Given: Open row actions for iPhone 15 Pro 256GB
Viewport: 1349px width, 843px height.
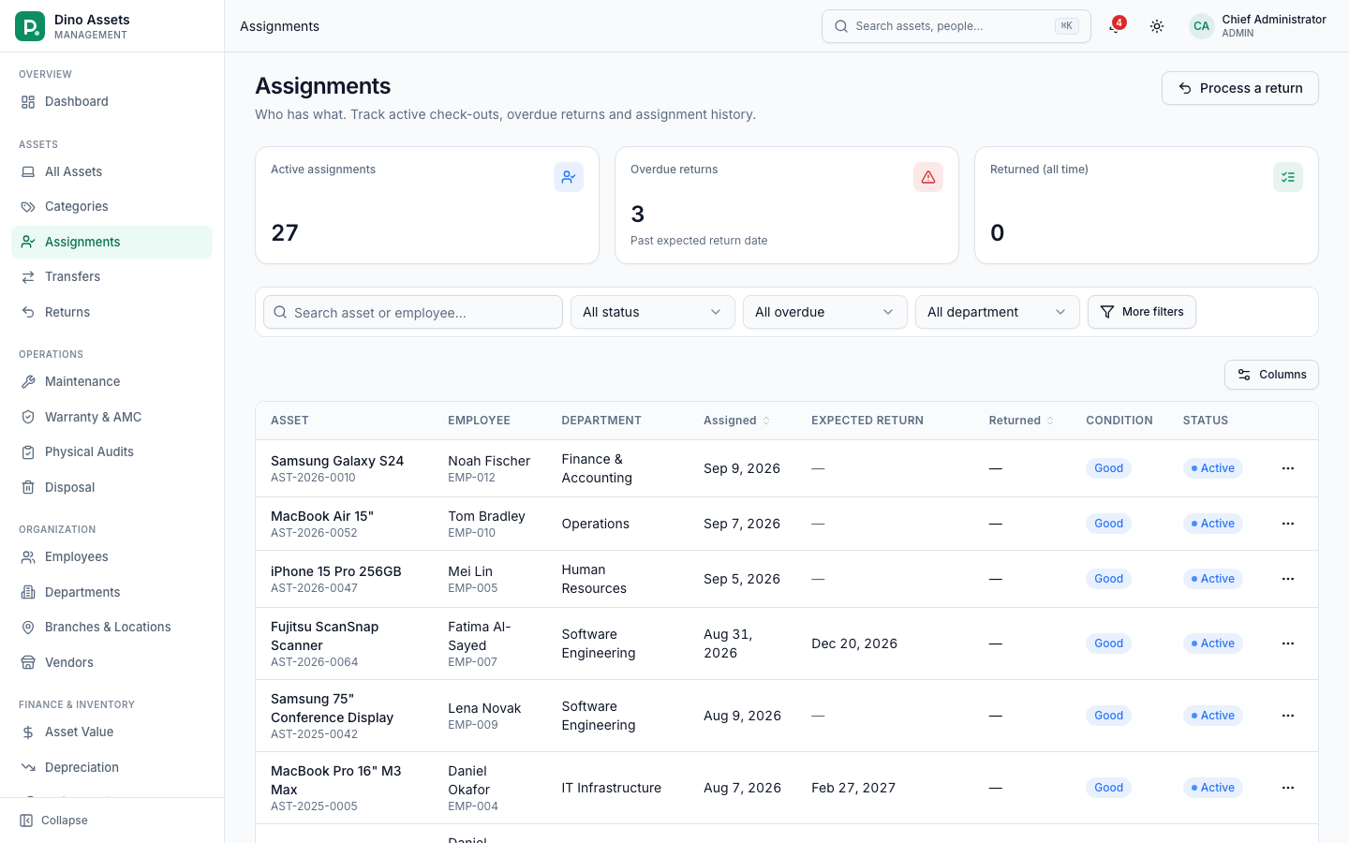Looking at the screenshot, I should click(x=1288, y=579).
